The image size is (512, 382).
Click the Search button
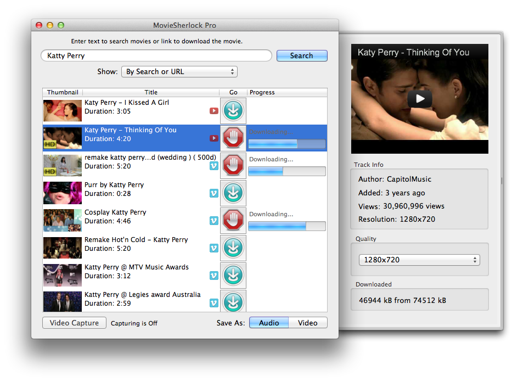tap(302, 55)
